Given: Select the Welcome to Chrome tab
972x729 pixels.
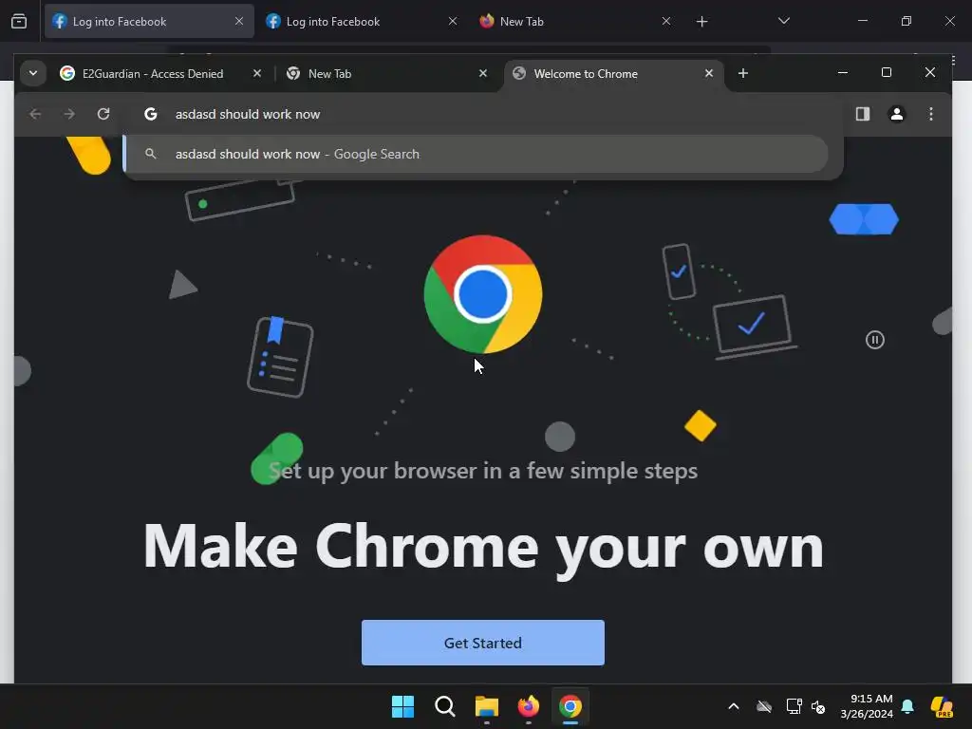Looking at the screenshot, I should point(614,74).
